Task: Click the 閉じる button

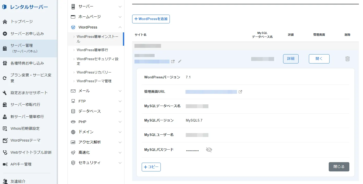Action: click(339, 167)
